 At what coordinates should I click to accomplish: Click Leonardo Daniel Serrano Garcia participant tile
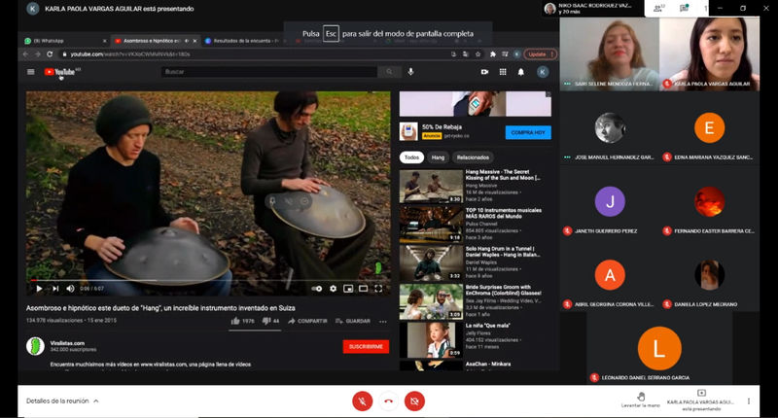point(659,348)
